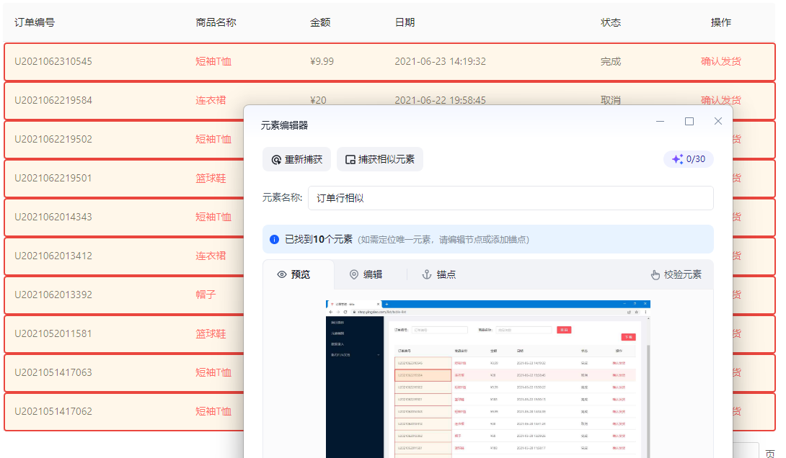Click the preview screenshot thumbnail

(x=487, y=379)
